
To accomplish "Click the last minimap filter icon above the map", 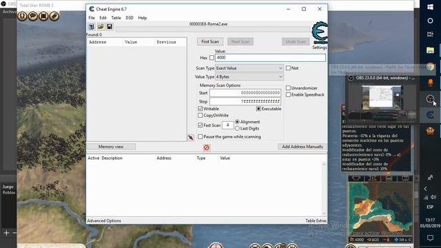I will coord(405,178).
